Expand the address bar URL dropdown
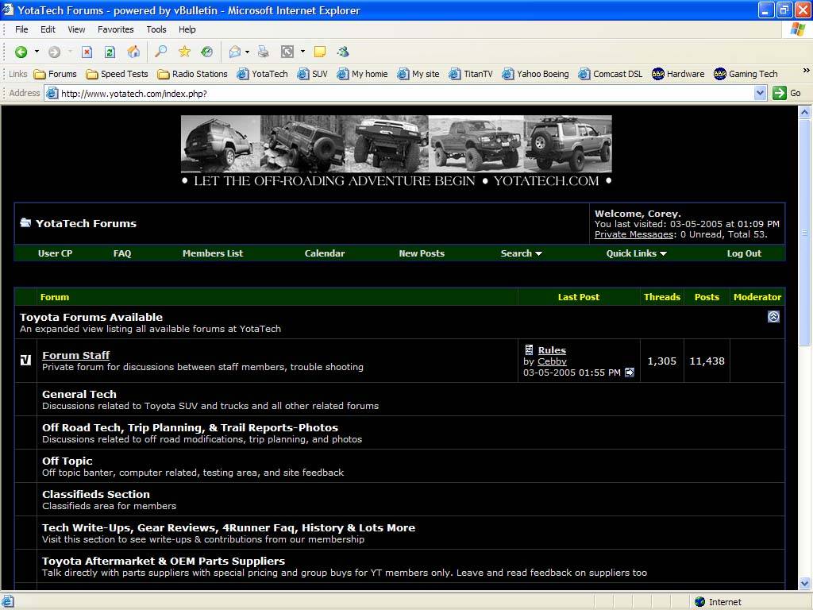The height and width of the screenshot is (610, 813). (760, 94)
